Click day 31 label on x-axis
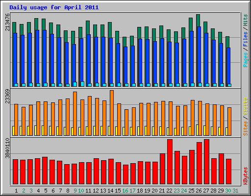This screenshot has width=251, height=196. coord(235,191)
